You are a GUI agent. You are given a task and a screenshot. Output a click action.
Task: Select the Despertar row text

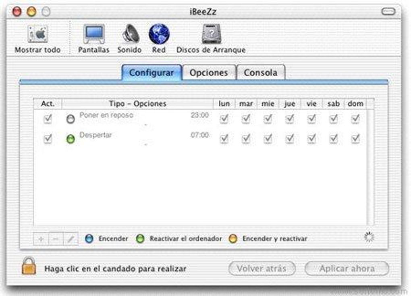click(x=95, y=135)
